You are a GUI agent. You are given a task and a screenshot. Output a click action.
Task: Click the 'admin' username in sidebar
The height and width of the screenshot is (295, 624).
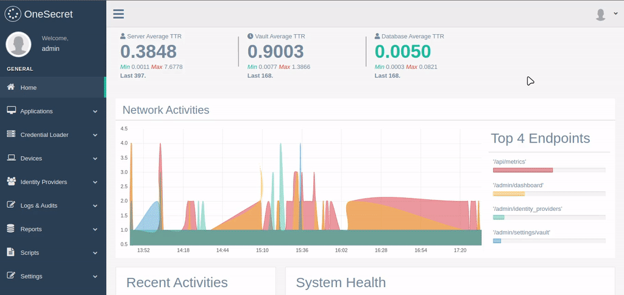51,49
